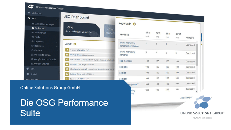Click the Facebook icon next to Social

tap(28, 74)
